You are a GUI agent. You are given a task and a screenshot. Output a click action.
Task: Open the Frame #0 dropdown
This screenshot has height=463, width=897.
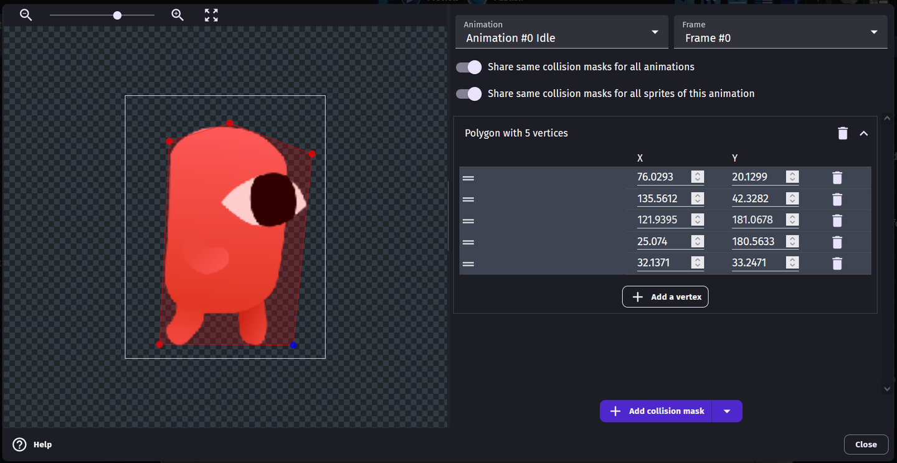click(781, 32)
